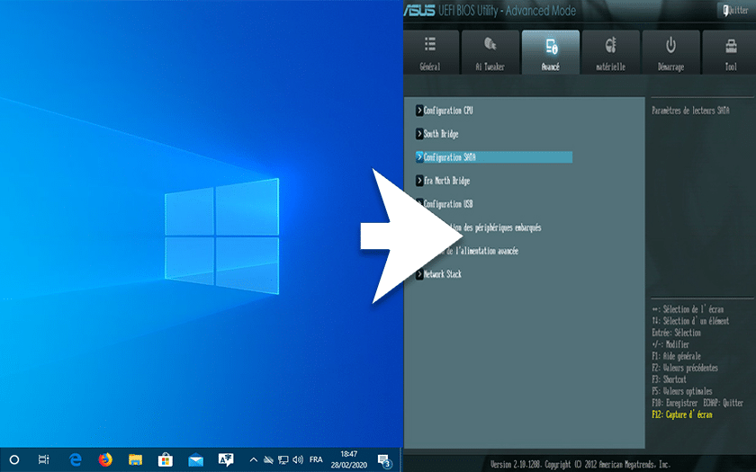Open Cortana search circle on taskbar
Screen dimensions: 756x472
pos(14,460)
